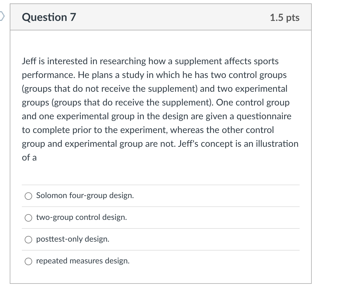Mark the posttest-only design radio circle
Screen dimensions: 345x301
pos(28,240)
